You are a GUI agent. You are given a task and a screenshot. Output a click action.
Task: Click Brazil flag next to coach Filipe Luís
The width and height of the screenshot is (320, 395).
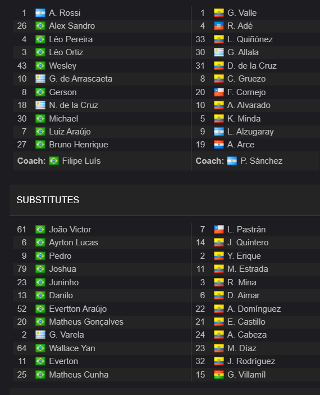(53, 161)
